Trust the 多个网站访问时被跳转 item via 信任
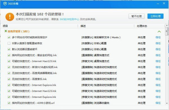The height and width of the screenshot is (110, 169). (x=158, y=38)
